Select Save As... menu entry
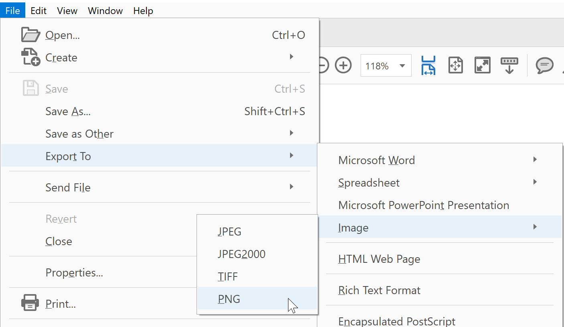 (160, 111)
